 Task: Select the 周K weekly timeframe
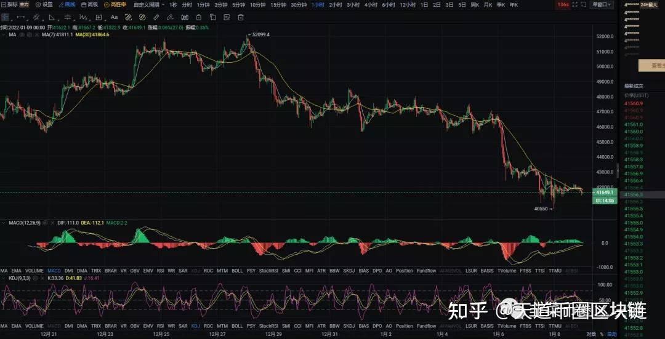pos(475,5)
